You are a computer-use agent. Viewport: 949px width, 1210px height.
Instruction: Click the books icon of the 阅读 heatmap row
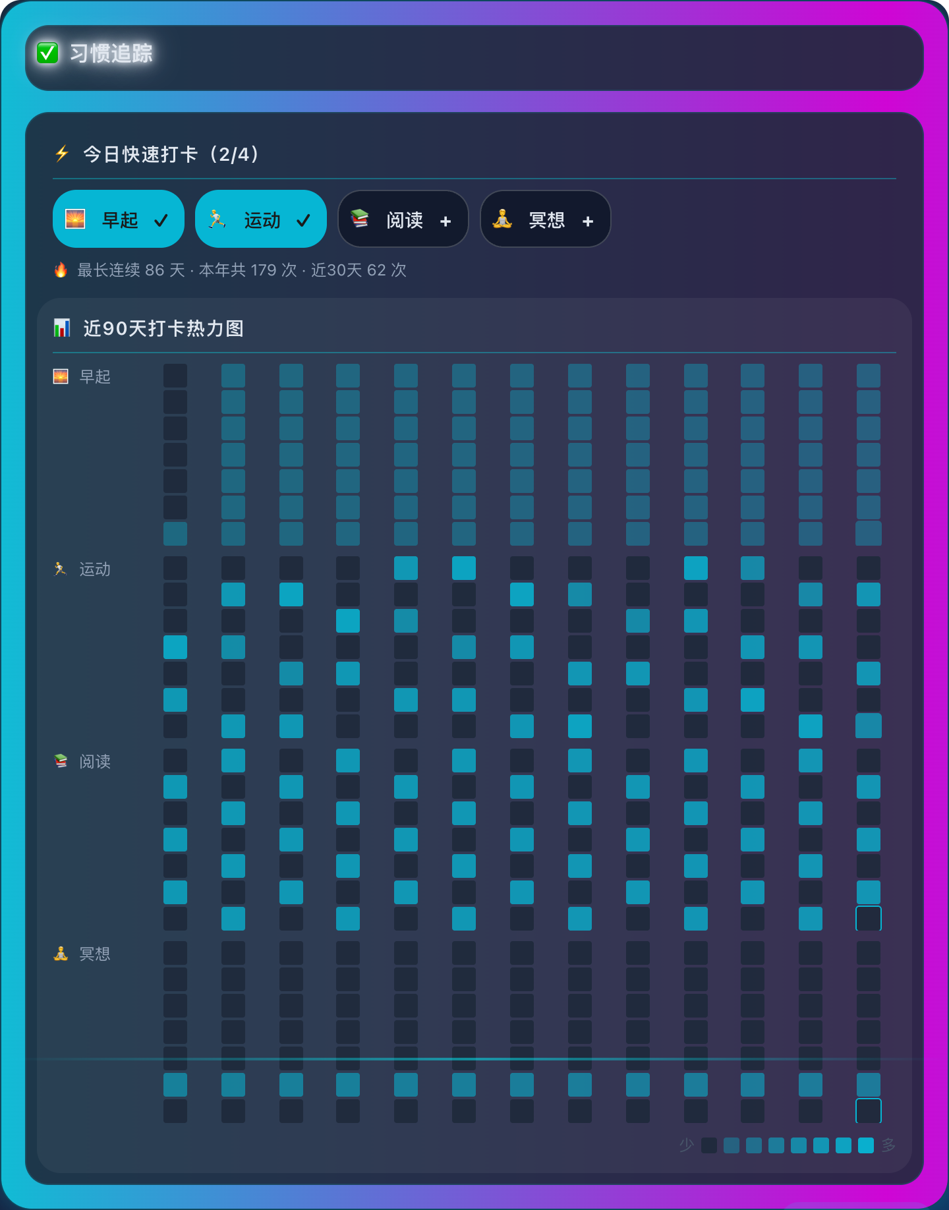point(61,761)
